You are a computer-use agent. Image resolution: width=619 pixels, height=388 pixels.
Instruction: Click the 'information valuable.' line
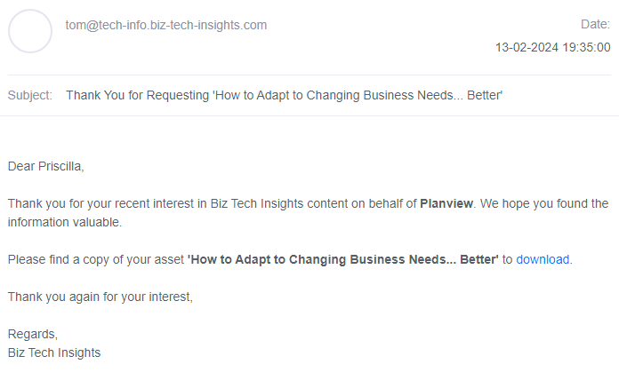pyautogui.click(x=64, y=222)
